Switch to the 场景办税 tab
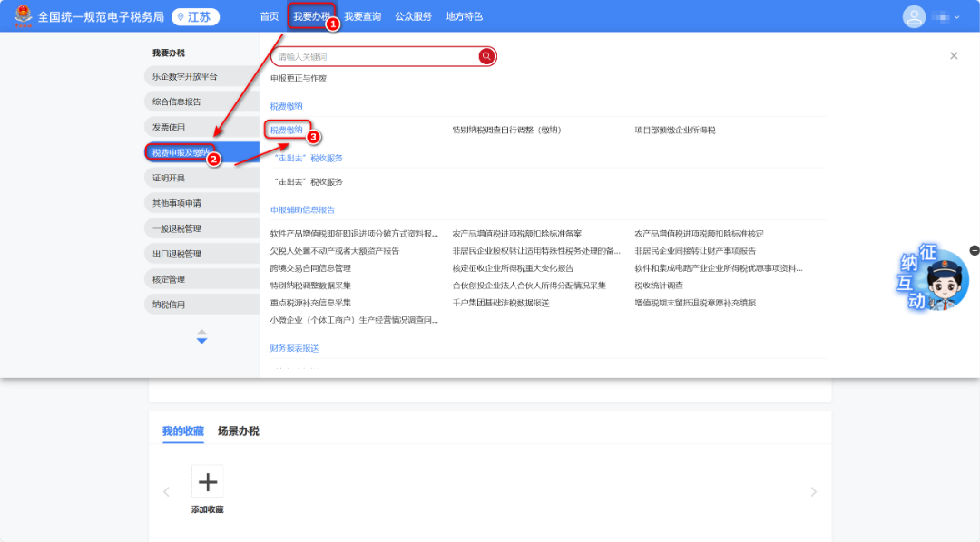980x542 pixels. point(238,431)
